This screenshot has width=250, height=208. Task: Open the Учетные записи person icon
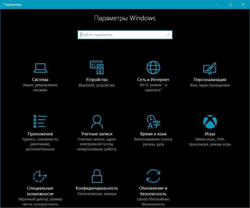[x=97, y=122]
